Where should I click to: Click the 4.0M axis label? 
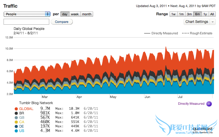(10, 83)
